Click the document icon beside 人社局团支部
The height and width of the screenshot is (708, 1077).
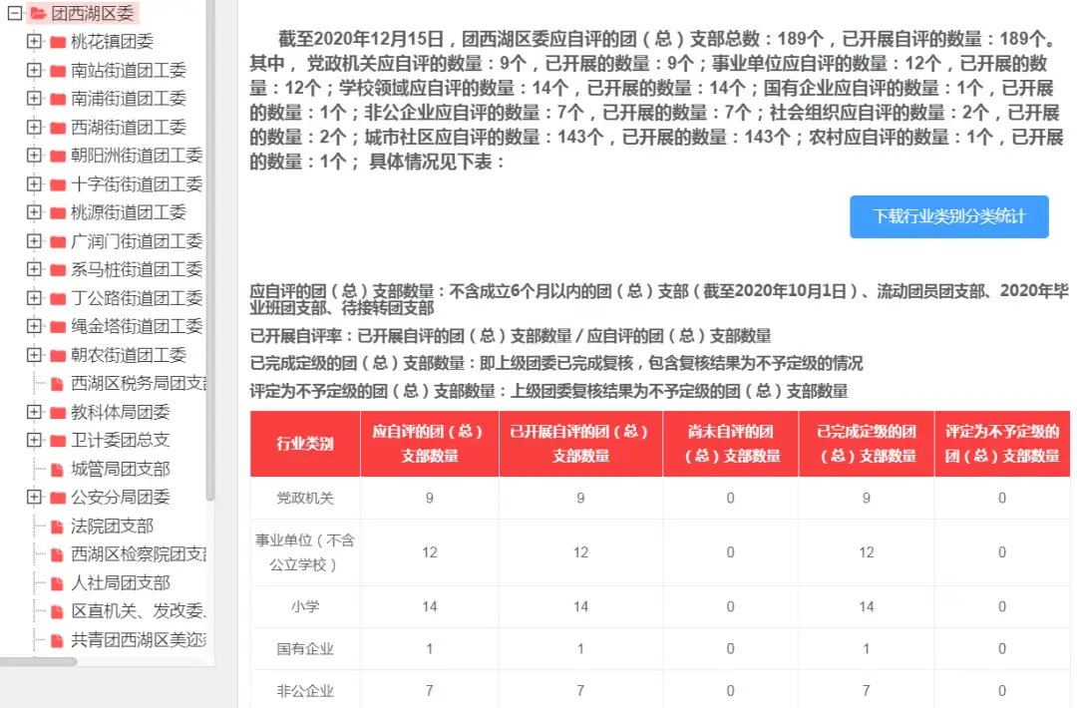pos(58,582)
